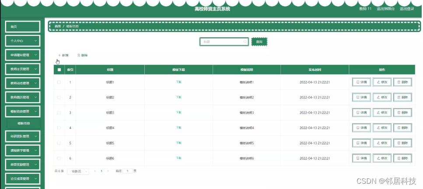Go to previous page arrow in pagination

pyautogui.click(x=95, y=171)
